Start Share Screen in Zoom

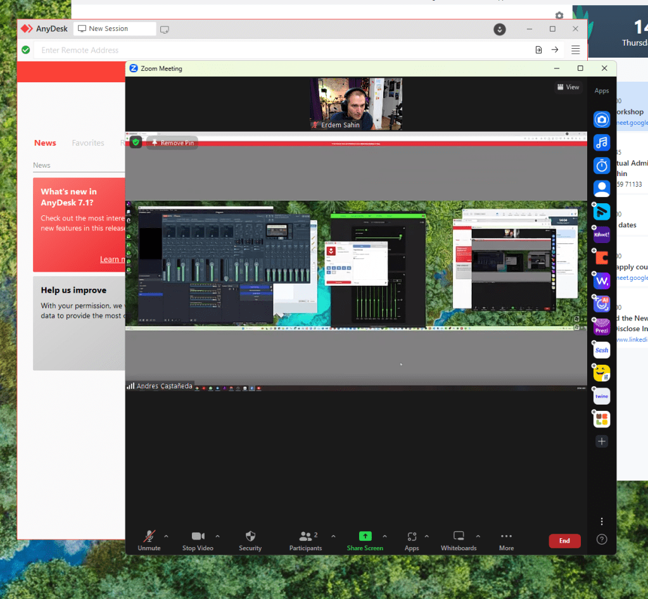coord(365,541)
